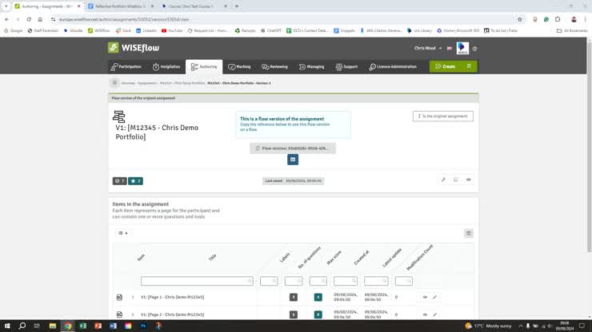Select the Authoring tab

coord(204,67)
